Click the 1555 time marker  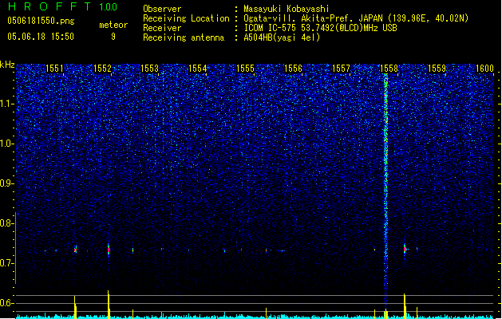point(245,68)
